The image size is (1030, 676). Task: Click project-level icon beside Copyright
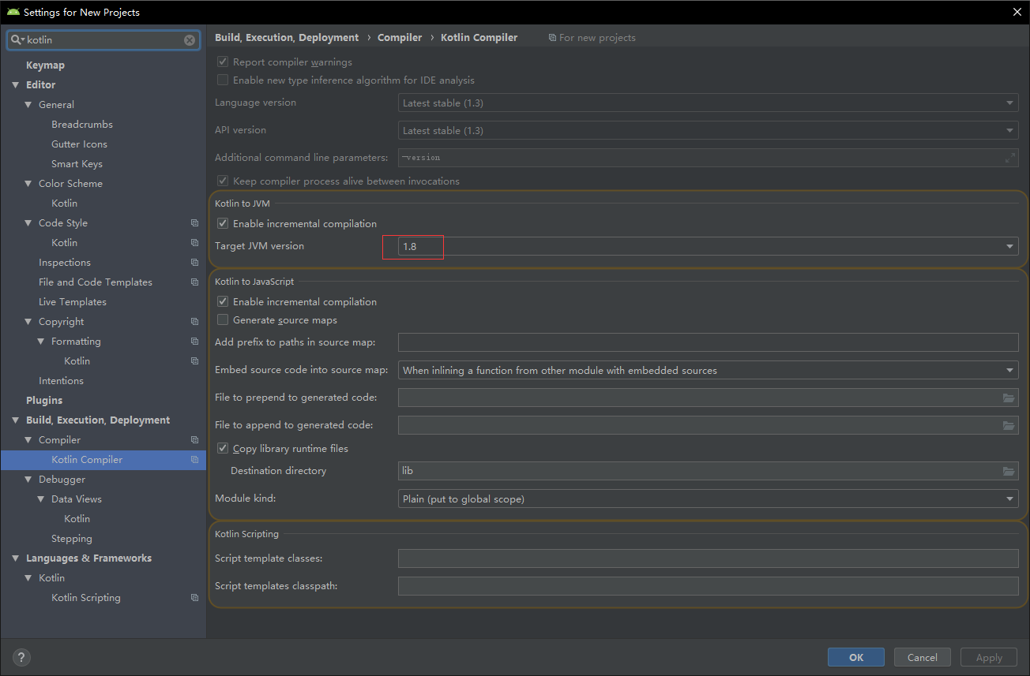[x=194, y=322]
